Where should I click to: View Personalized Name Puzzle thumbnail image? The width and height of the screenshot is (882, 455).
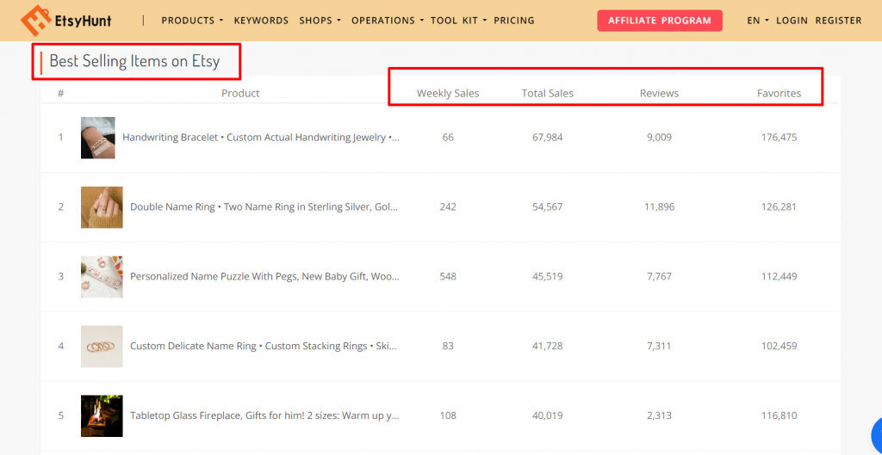pos(102,277)
